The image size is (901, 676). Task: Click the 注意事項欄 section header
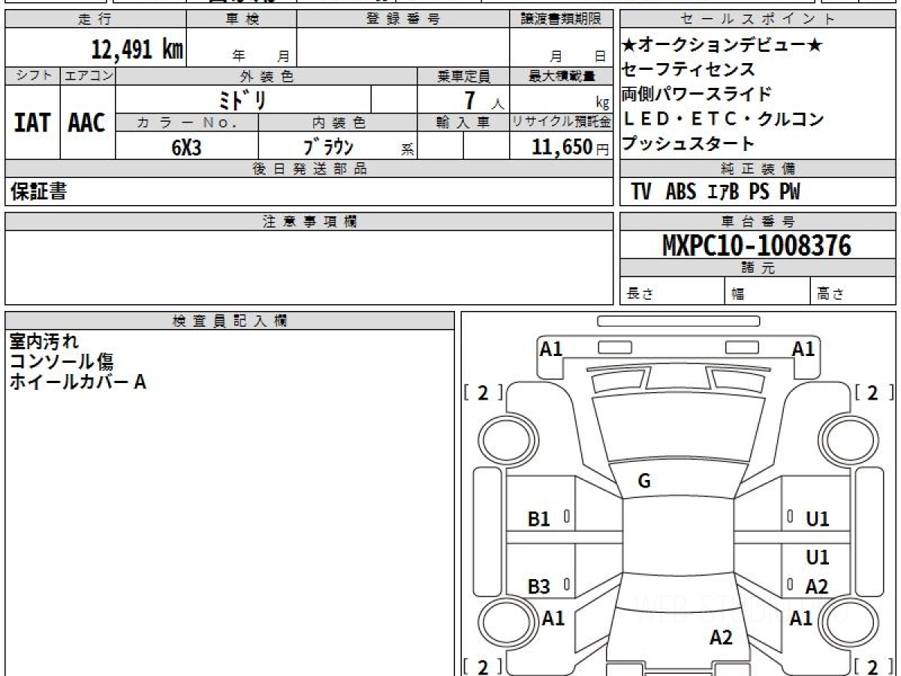pyautogui.click(x=309, y=222)
